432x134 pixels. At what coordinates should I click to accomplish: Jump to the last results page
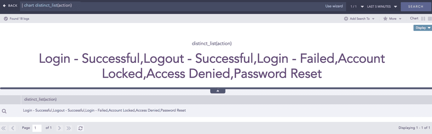pos(69,128)
